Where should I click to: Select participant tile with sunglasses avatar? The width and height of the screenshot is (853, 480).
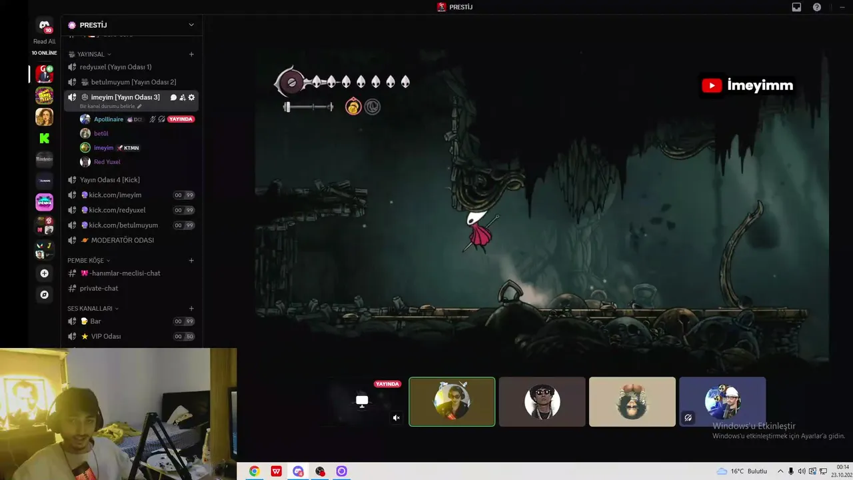click(542, 402)
